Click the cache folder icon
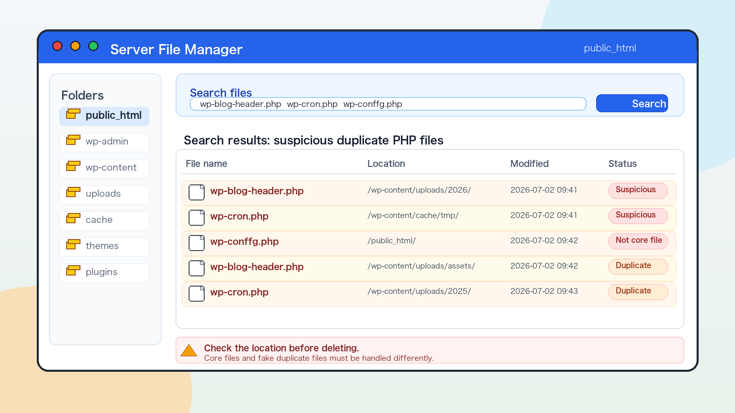This screenshot has height=413, width=735. (73, 218)
